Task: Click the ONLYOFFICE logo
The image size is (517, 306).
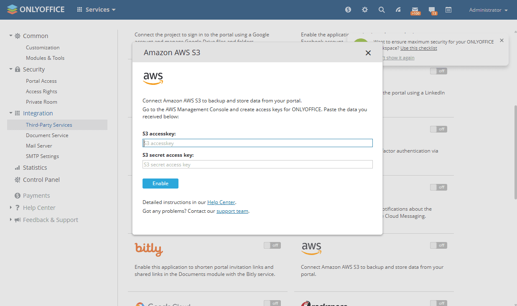Action: (36, 9)
